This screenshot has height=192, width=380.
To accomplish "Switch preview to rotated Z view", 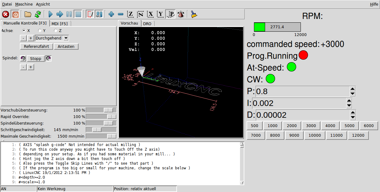I will click(x=141, y=14).
